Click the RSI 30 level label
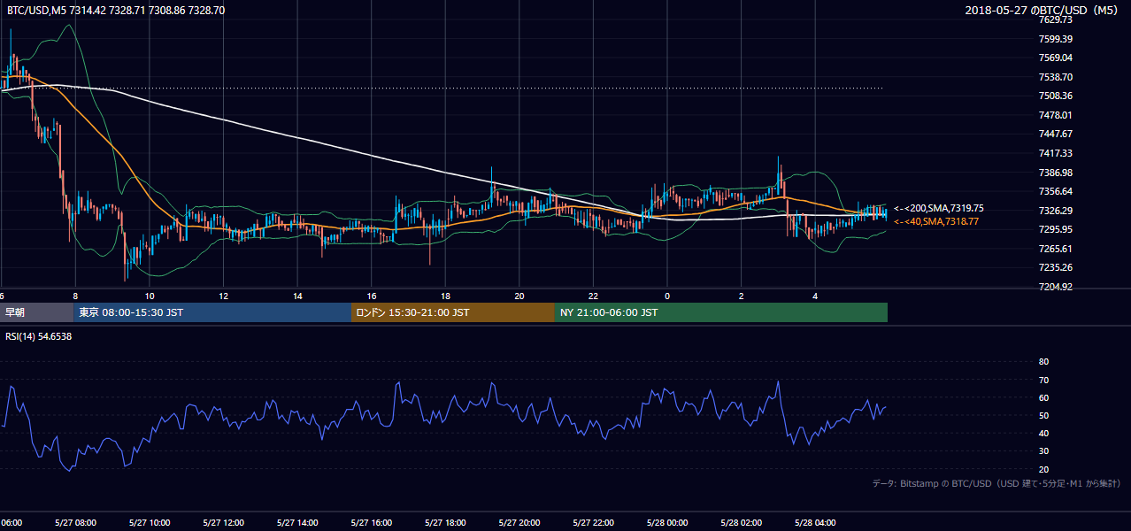1131x531 pixels. pyautogui.click(x=1043, y=451)
